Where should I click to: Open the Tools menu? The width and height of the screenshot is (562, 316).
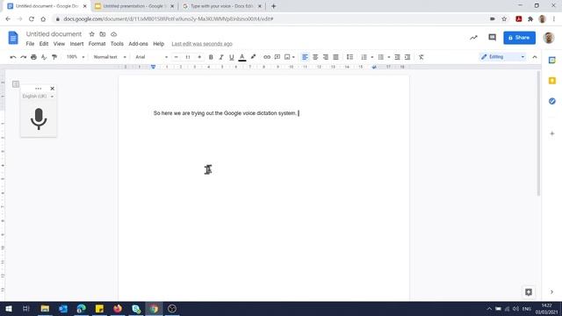[x=117, y=44]
